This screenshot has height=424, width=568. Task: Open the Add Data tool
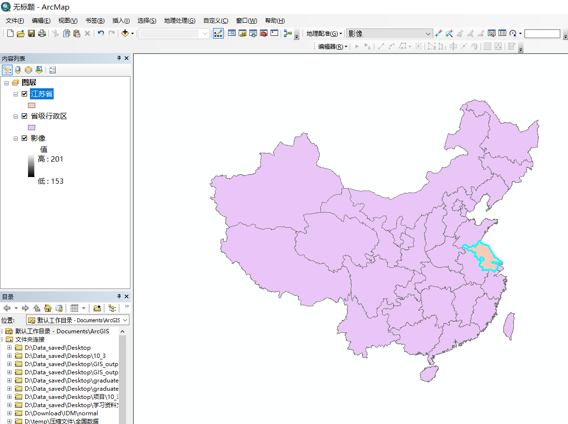tap(125, 33)
